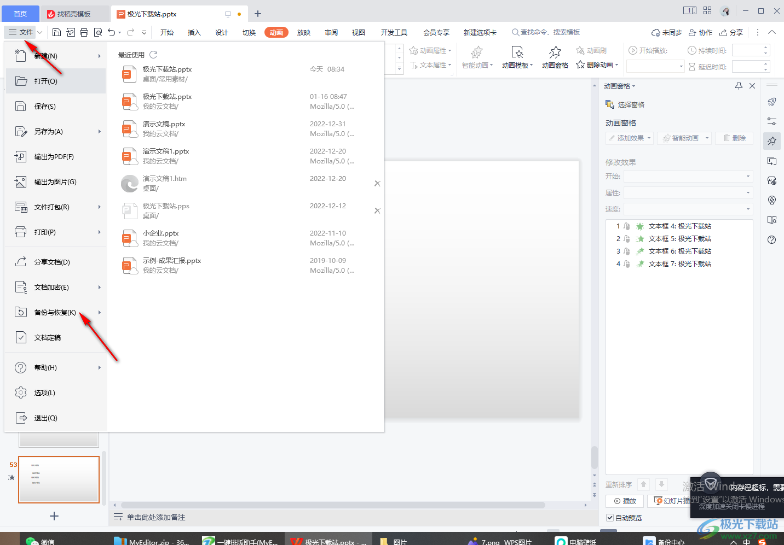Pin the animation pane
This screenshot has height=545, width=784.
(739, 86)
